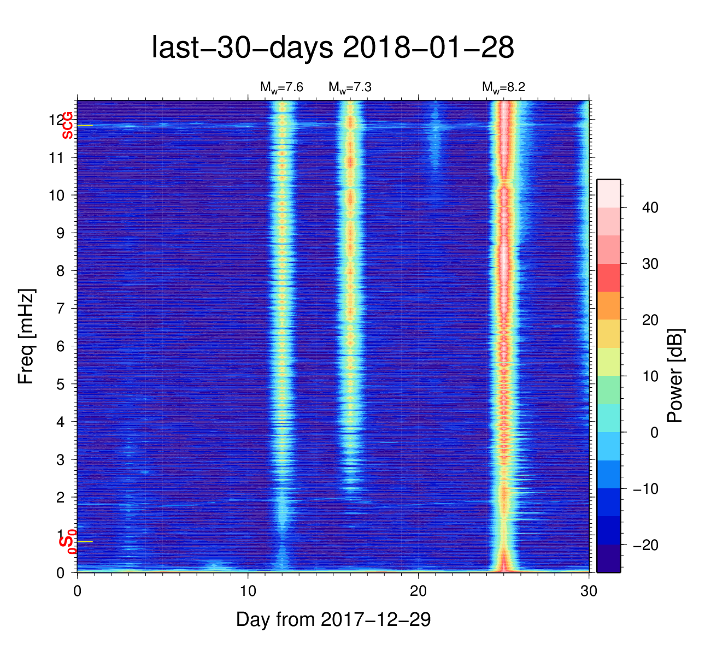705x650 pixels.
Task: Select the topmost pale pink colorbar segment
Action: (x=608, y=193)
